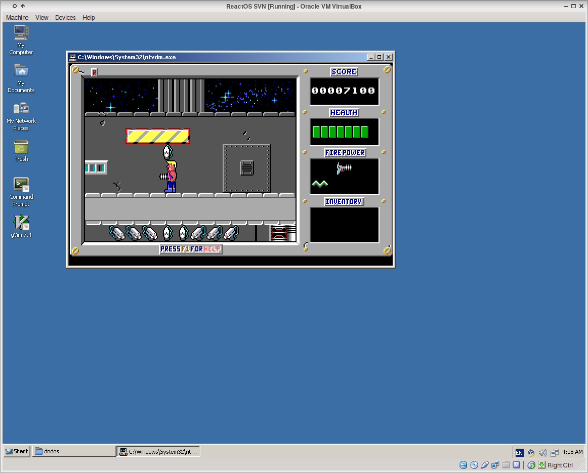Viewport: 588px width, 473px height.
Task: Click the empty inventory box
Action: [344, 225]
